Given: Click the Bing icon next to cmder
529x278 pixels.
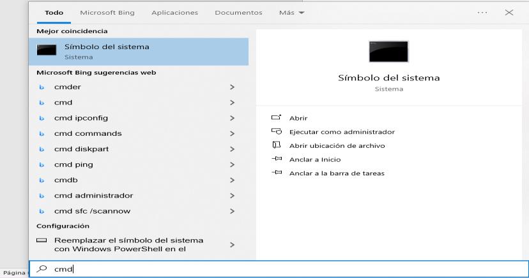Looking at the screenshot, I should coord(42,87).
